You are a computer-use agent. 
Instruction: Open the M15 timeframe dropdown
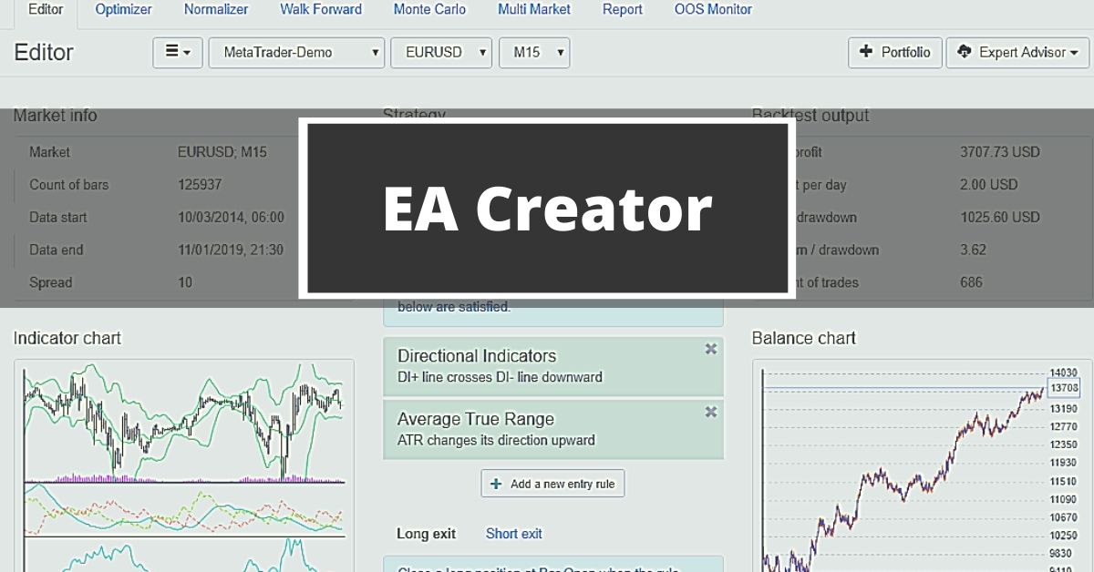click(534, 52)
